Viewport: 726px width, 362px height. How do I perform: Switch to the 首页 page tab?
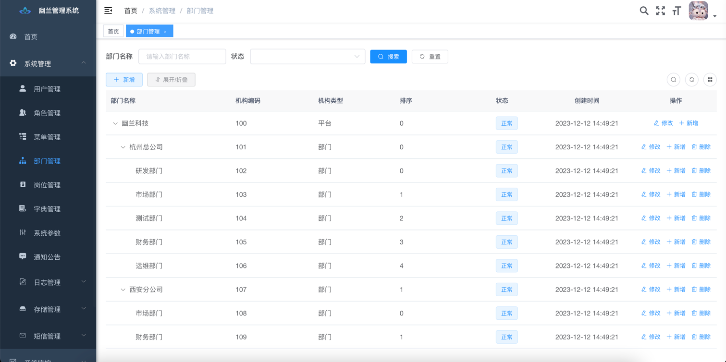(x=113, y=31)
